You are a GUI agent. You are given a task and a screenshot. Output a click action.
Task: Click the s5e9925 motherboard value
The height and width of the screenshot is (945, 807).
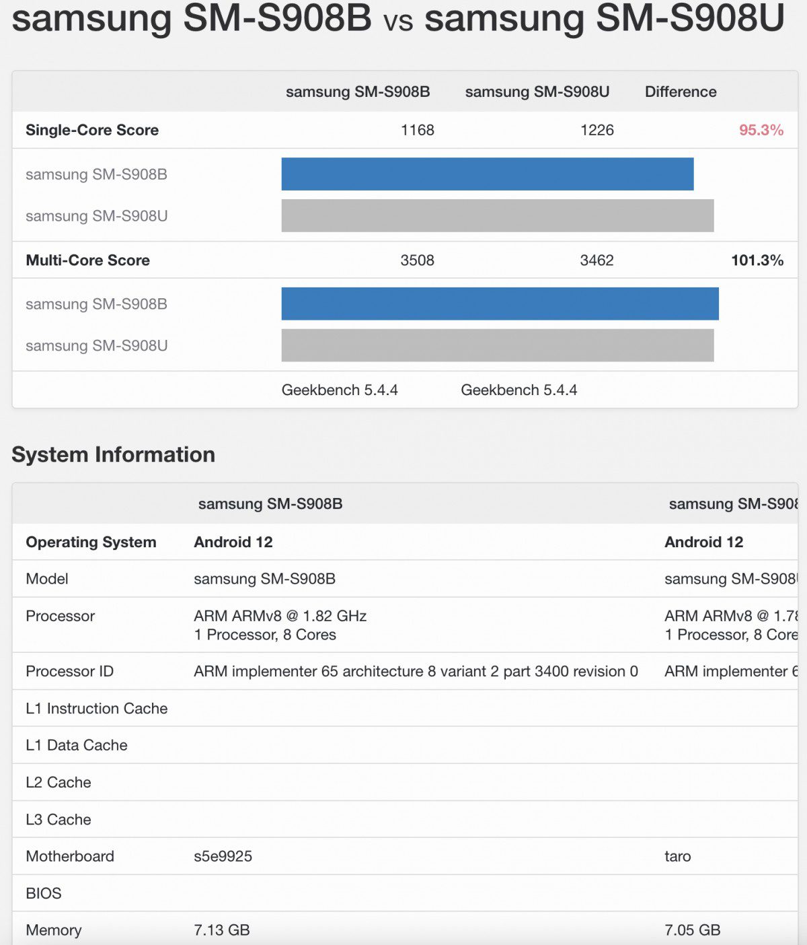coord(223,856)
